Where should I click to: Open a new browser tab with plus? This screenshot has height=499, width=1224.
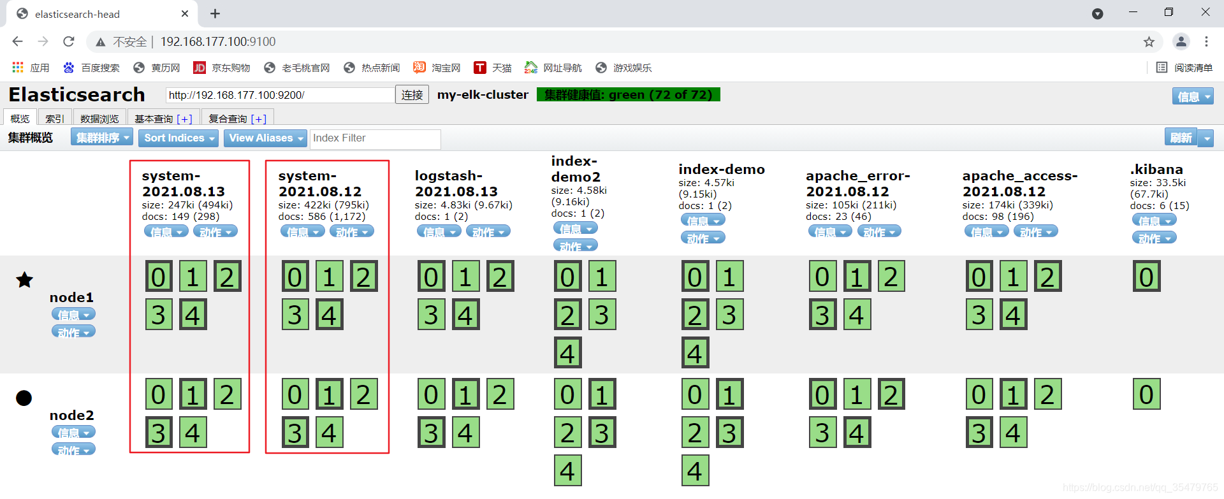pyautogui.click(x=215, y=13)
